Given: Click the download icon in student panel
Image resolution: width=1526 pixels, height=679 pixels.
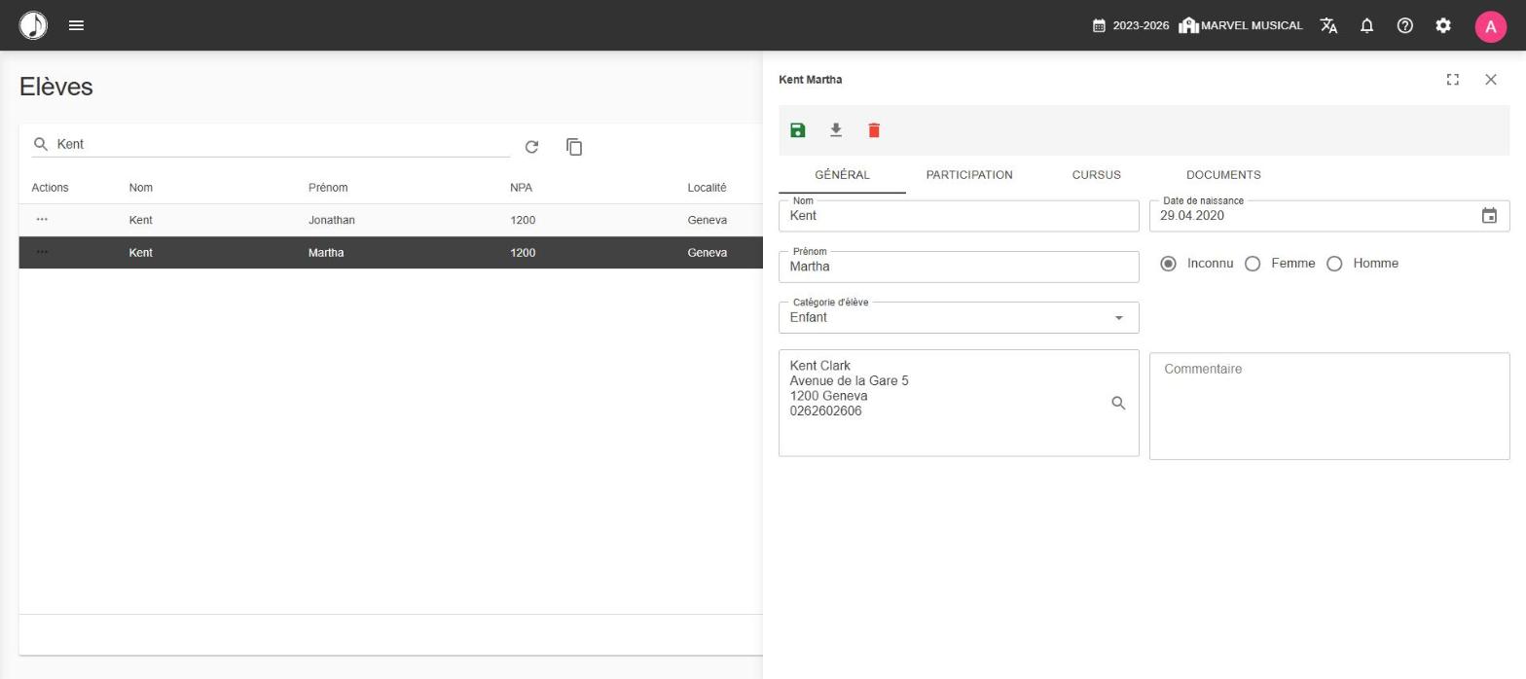Looking at the screenshot, I should point(835,130).
